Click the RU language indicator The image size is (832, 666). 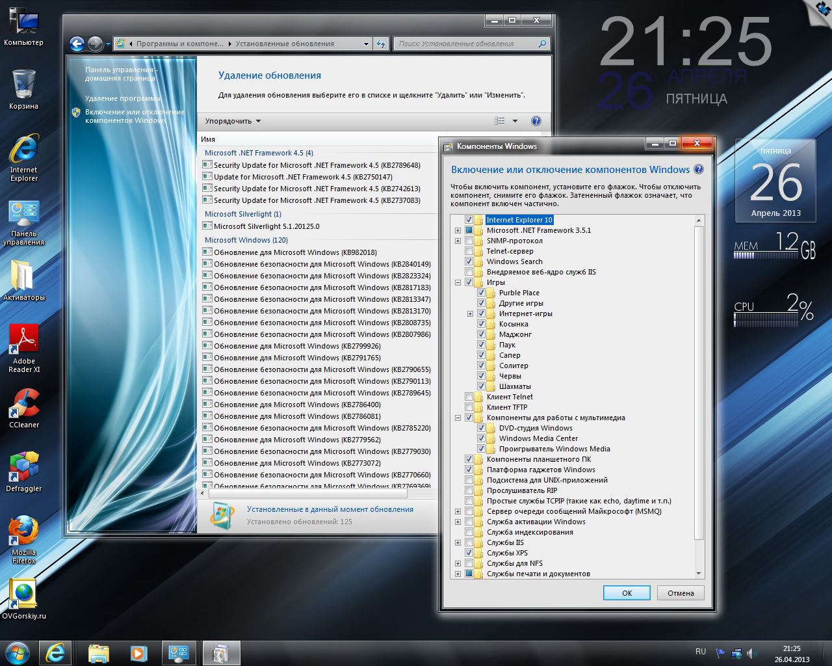click(701, 651)
